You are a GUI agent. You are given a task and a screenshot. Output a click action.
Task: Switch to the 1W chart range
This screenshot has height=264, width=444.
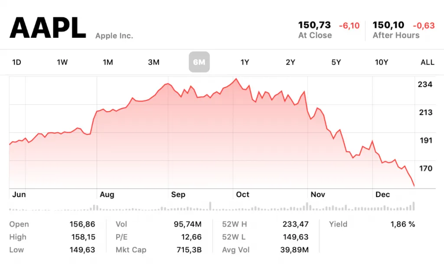coord(62,62)
